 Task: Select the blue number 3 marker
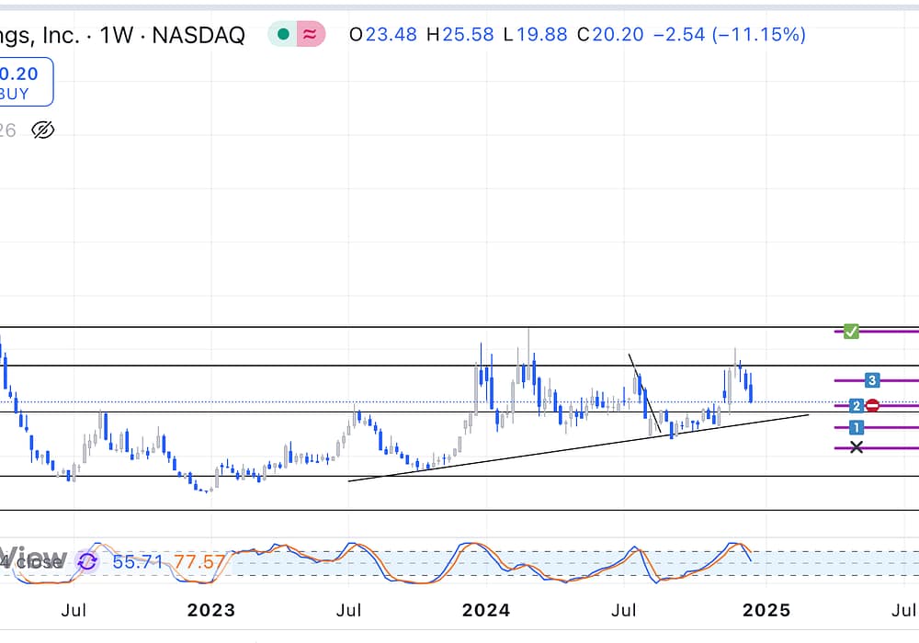[873, 379]
